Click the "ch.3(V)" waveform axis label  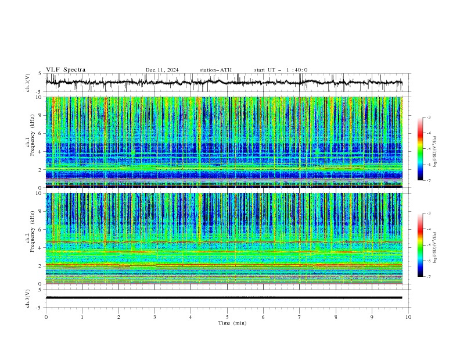tap(28, 298)
